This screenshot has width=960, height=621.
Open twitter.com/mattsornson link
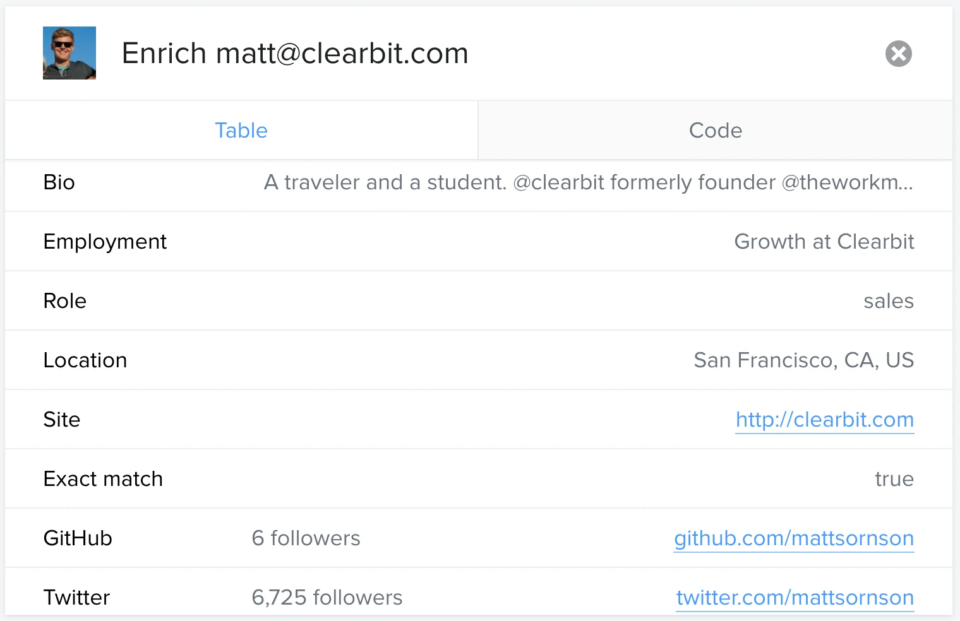[x=795, y=598]
